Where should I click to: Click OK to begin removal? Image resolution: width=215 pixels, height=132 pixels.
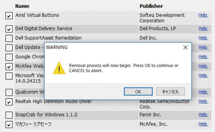click(x=138, y=92)
